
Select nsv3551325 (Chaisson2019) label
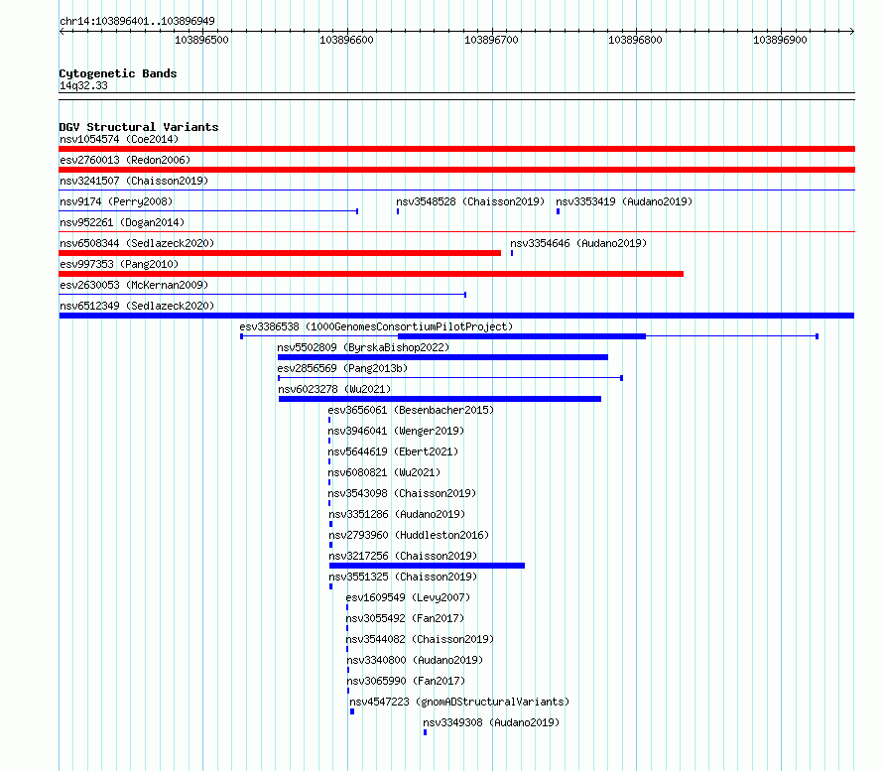pos(403,577)
